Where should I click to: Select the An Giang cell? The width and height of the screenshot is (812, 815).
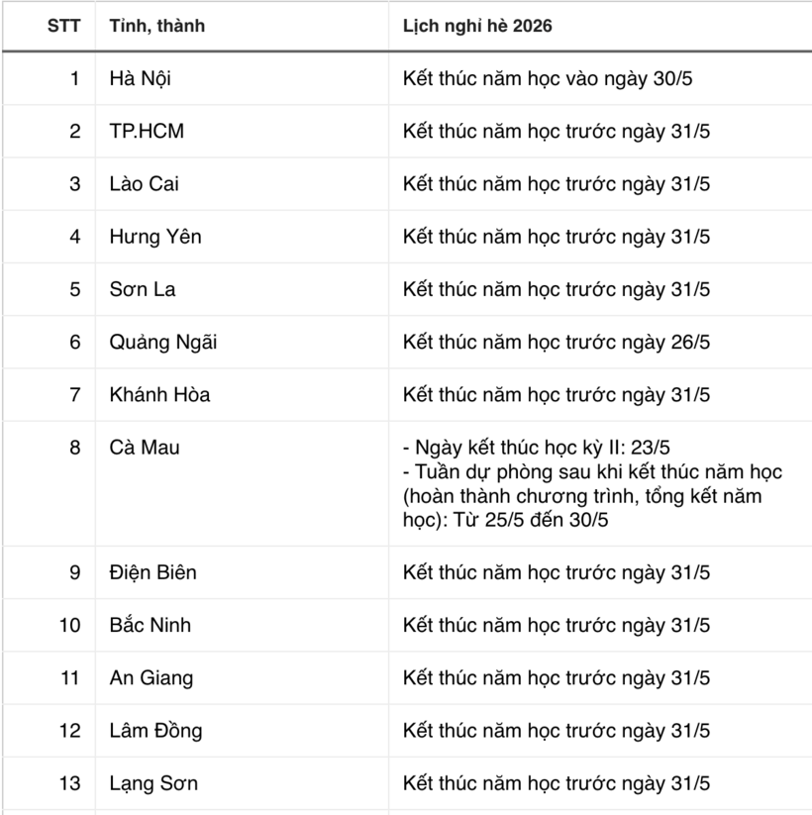click(x=152, y=678)
